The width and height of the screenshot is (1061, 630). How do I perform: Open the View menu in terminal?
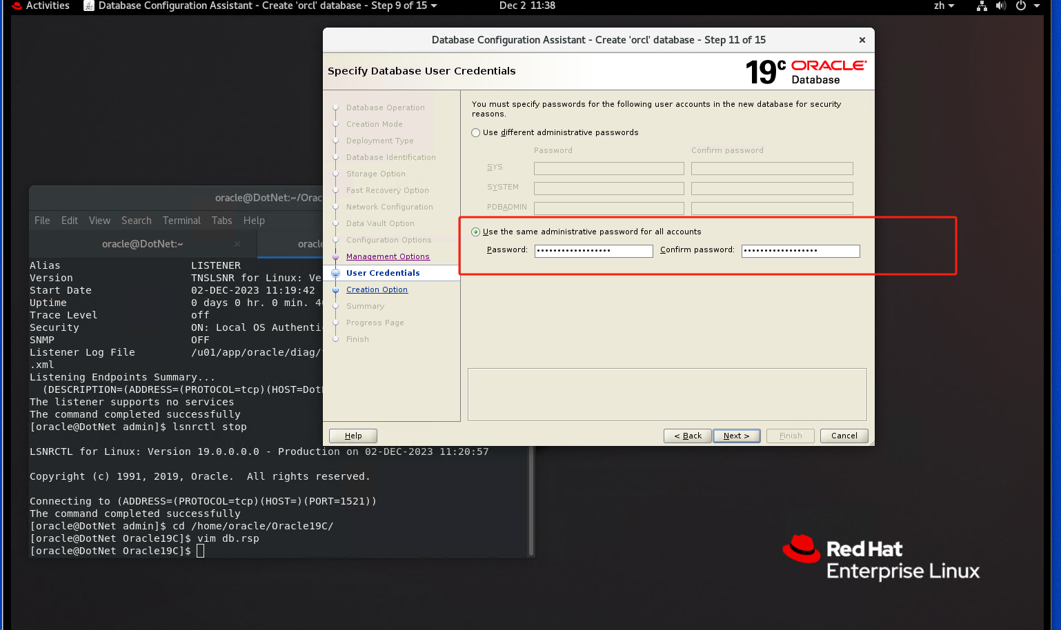[99, 221]
